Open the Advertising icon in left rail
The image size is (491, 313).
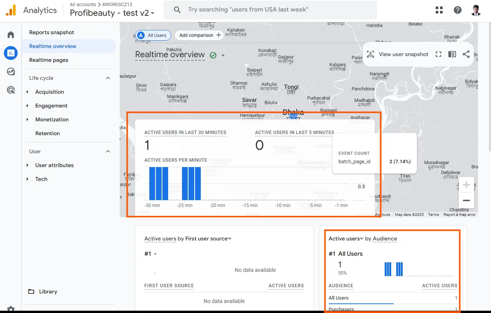(x=11, y=90)
